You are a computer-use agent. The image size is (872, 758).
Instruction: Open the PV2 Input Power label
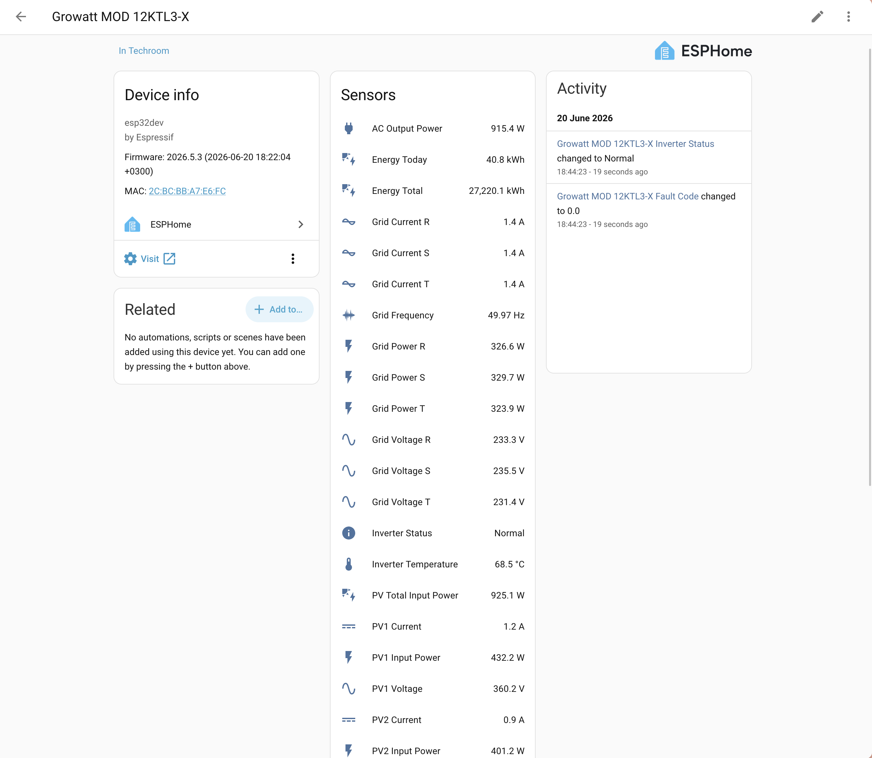pyautogui.click(x=406, y=751)
